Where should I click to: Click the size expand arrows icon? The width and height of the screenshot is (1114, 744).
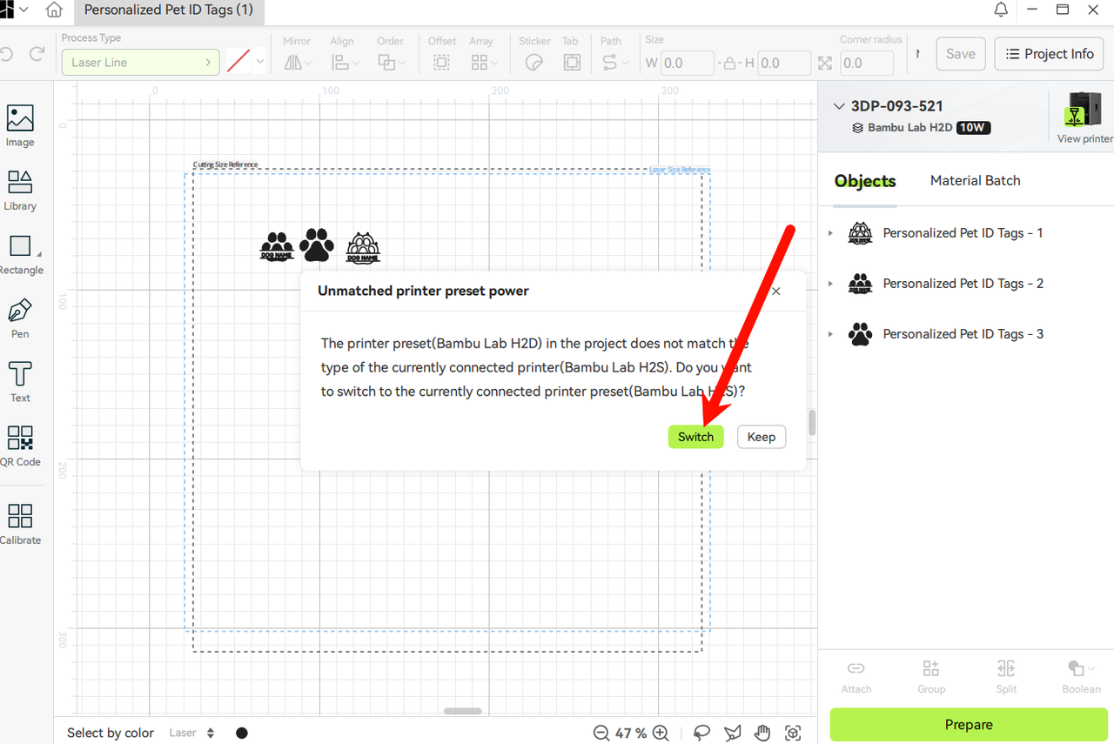pos(825,64)
